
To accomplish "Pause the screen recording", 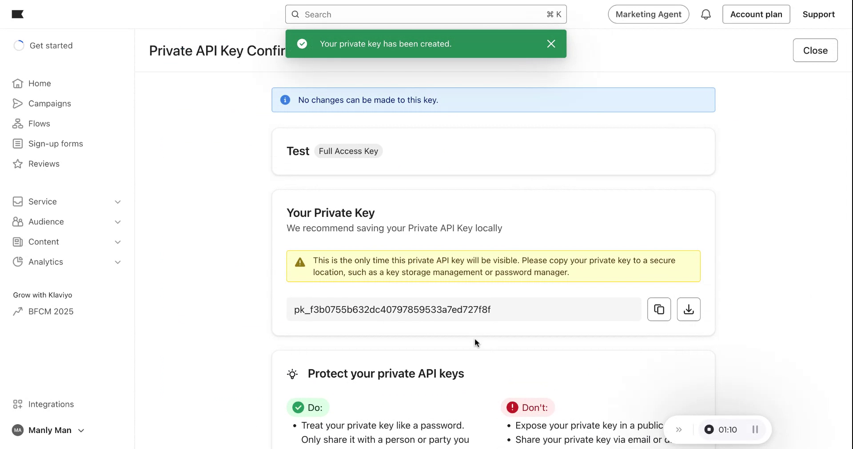I will pos(755,429).
